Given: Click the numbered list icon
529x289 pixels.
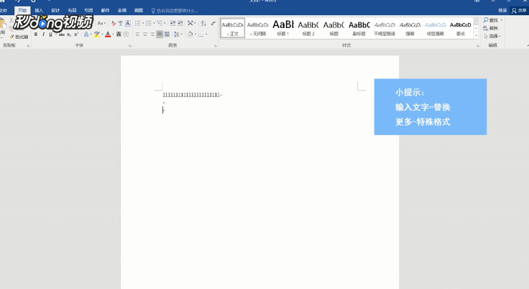Looking at the screenshot, I should click(149, 23).
